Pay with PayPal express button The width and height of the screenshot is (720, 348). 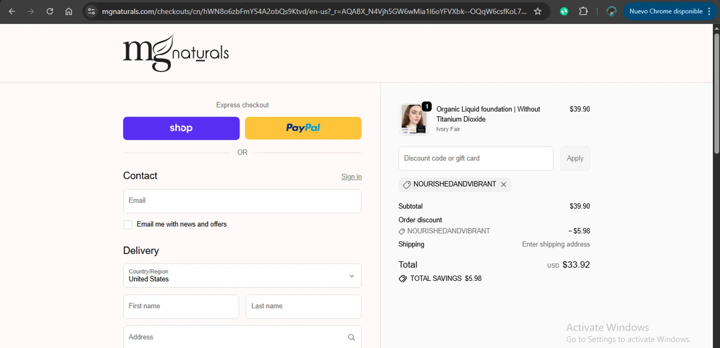coord(303,128)
